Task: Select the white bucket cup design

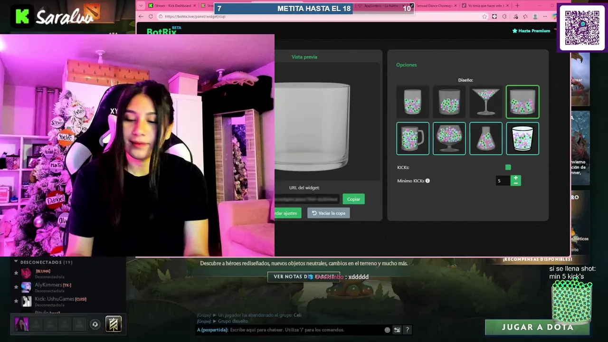Action: point(522,139)
